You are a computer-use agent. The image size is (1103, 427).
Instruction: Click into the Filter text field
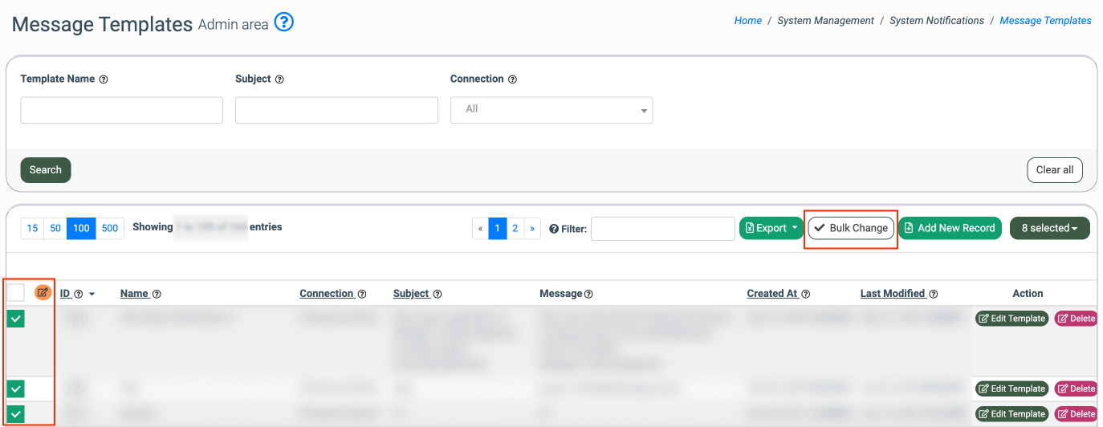click(x=662, y=229)
